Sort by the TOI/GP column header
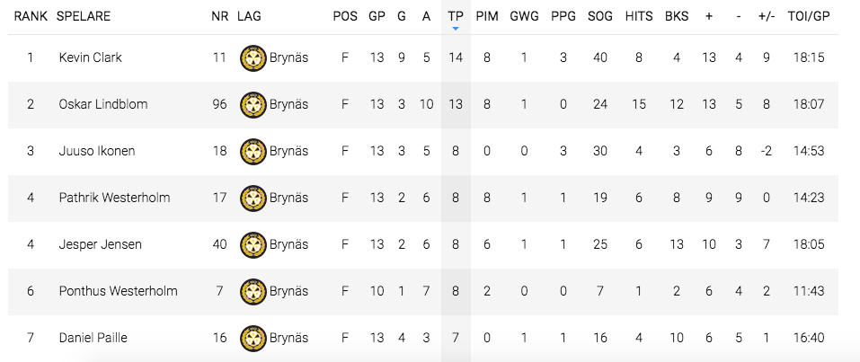This screenshot has height=362, width=860. point(809,16)
